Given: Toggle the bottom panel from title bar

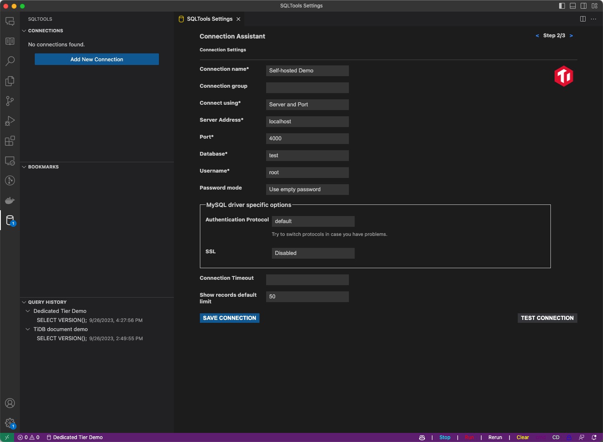Looking at the screenshot, I should (573, 6).
